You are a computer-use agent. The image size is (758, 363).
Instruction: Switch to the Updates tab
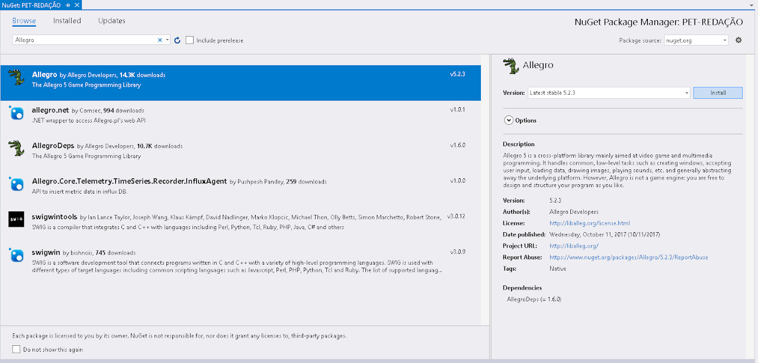[x=112, y=21]
